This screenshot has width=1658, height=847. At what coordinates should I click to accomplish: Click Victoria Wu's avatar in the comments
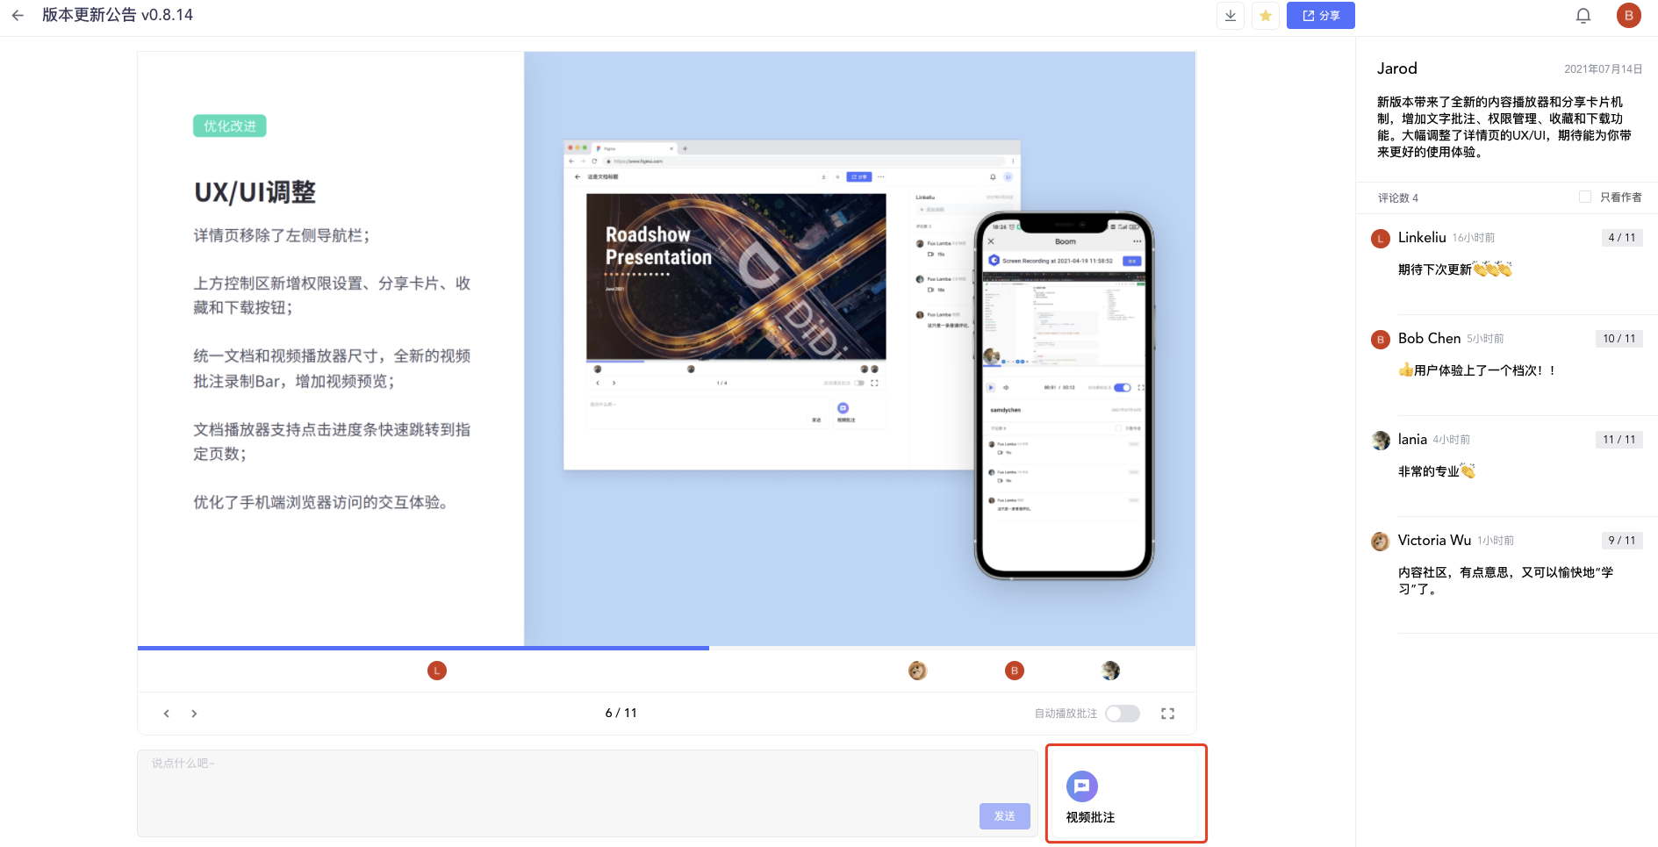coord(1381,542)
